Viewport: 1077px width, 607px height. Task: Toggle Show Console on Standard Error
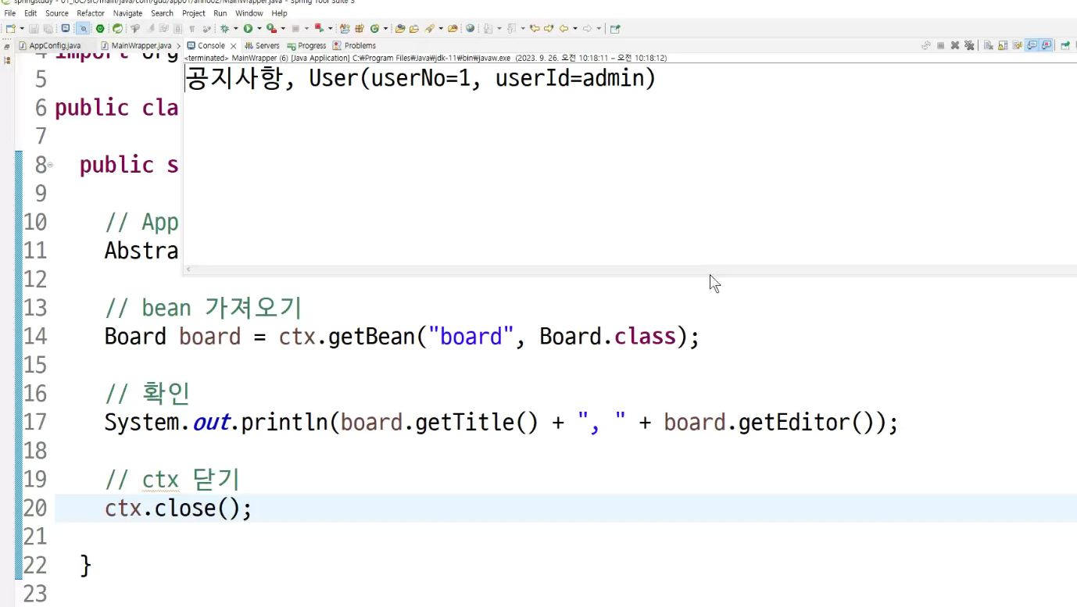click(1047, 46)
